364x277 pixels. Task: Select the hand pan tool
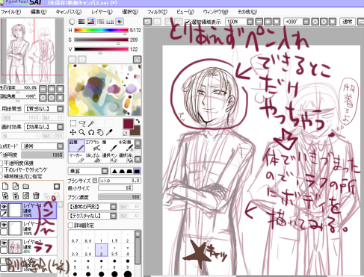click(100, 132)
